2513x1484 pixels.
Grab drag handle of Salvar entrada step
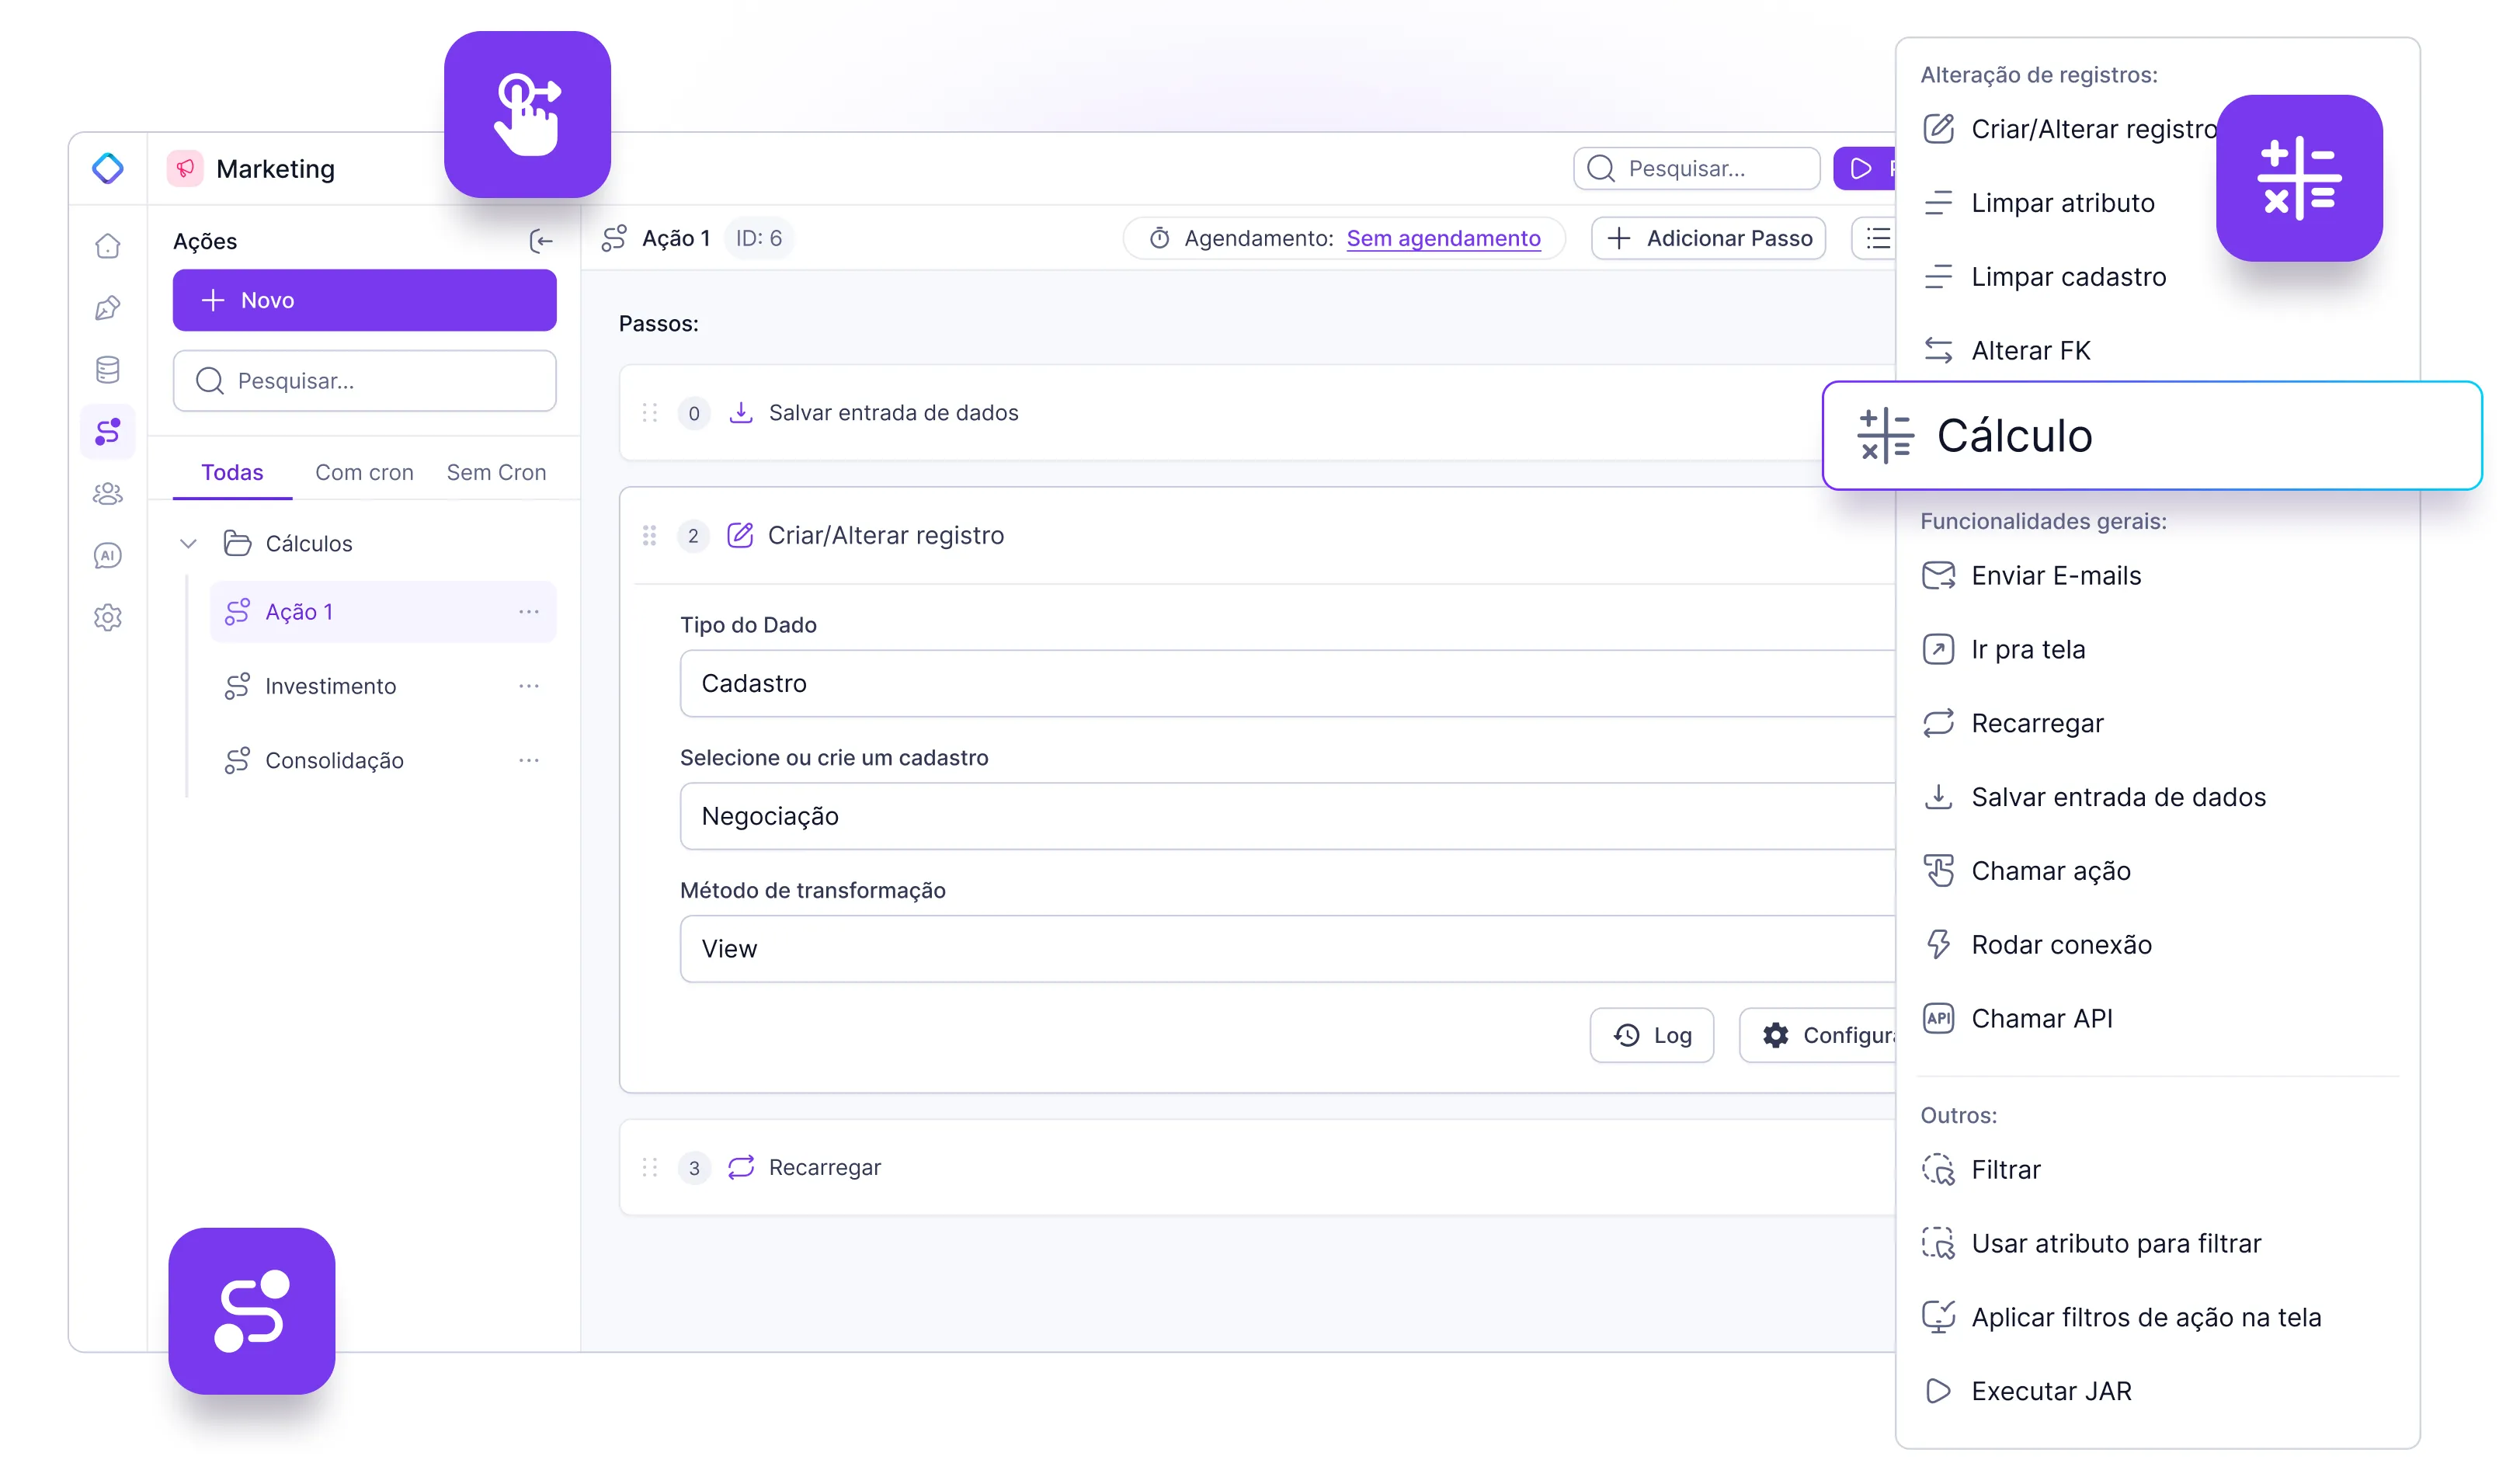pos(650,413)
